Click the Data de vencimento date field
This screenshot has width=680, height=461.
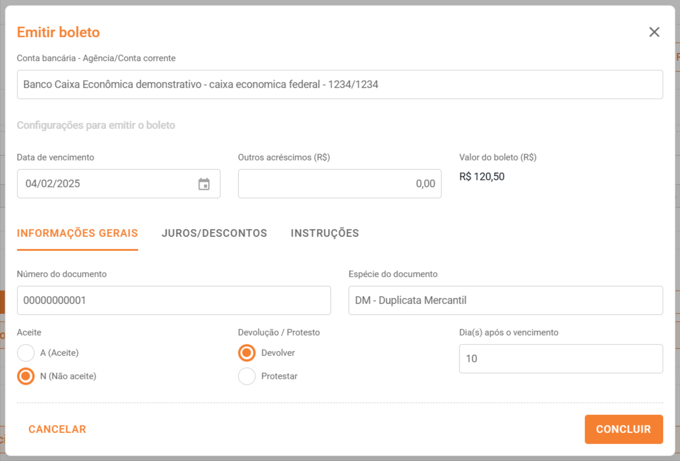coord(105,184)
